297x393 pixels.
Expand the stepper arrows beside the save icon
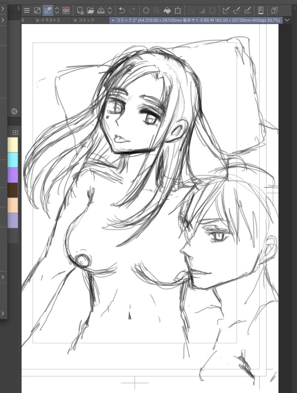[x=110, y=11]
